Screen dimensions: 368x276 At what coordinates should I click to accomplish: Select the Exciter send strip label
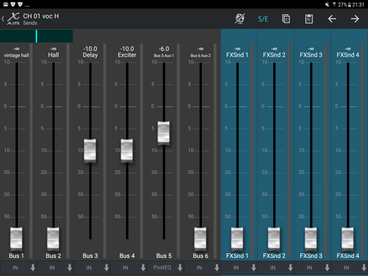click(x=127, y=55)
